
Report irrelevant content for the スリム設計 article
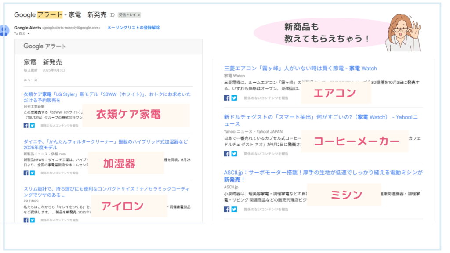(59, 220)
